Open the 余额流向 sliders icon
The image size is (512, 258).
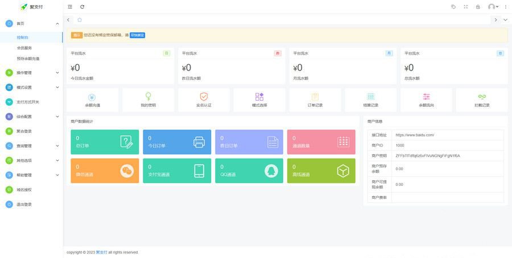pyautogui.click(x=427, y=97)
